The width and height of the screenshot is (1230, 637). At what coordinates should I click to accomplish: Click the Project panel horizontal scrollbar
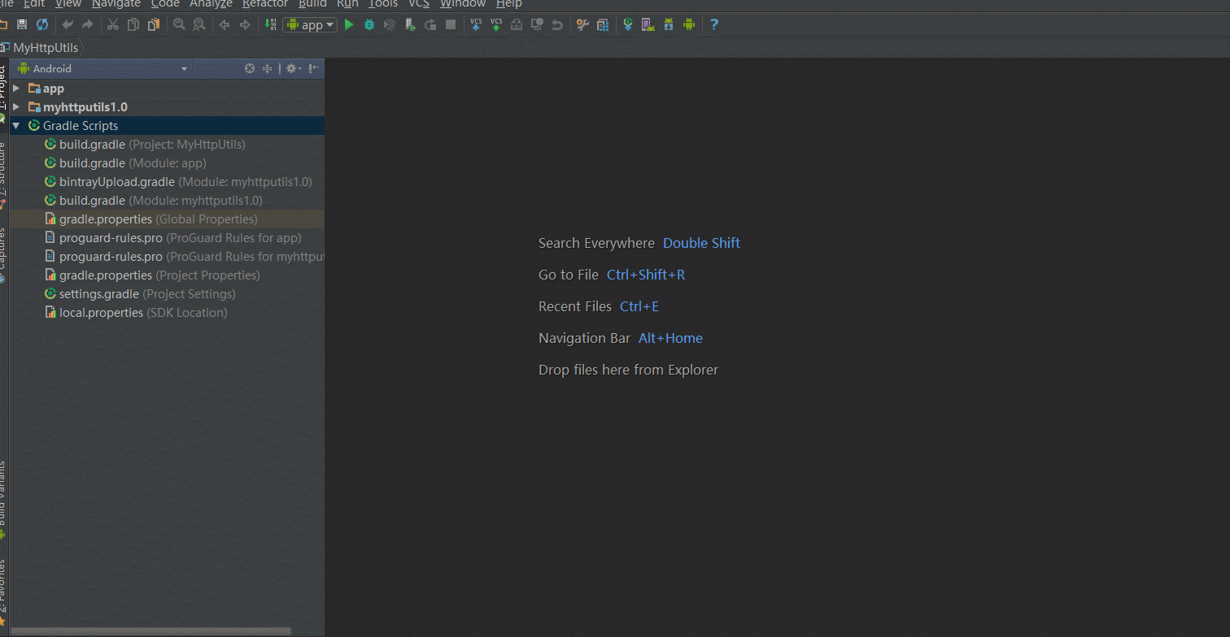pyautogui.click(x=150, y=631)
